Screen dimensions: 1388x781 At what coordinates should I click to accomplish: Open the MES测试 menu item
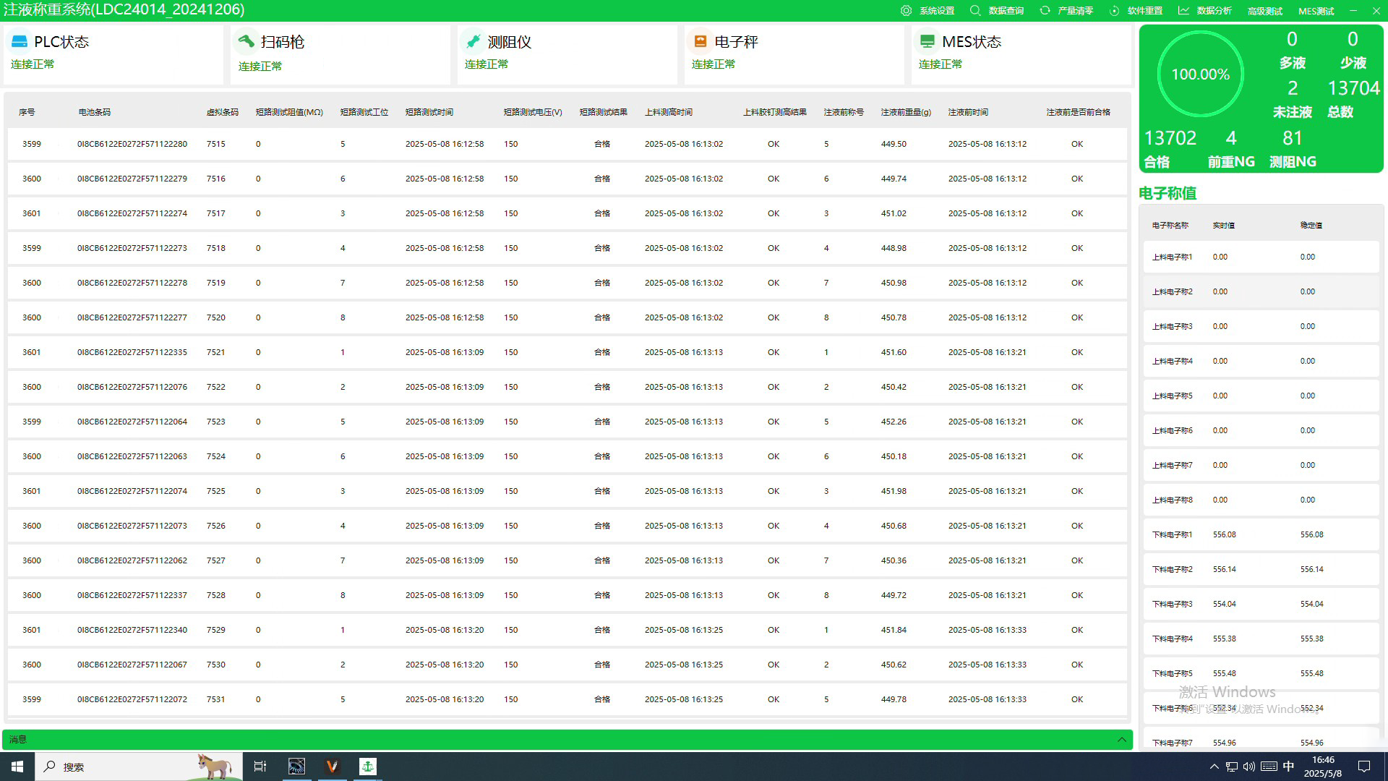tap(1316, 11)
